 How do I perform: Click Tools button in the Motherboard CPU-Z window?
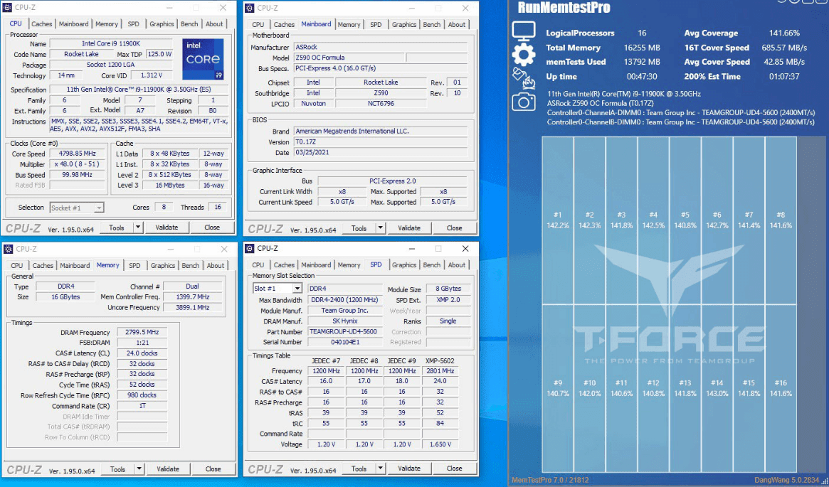[359, 228]
